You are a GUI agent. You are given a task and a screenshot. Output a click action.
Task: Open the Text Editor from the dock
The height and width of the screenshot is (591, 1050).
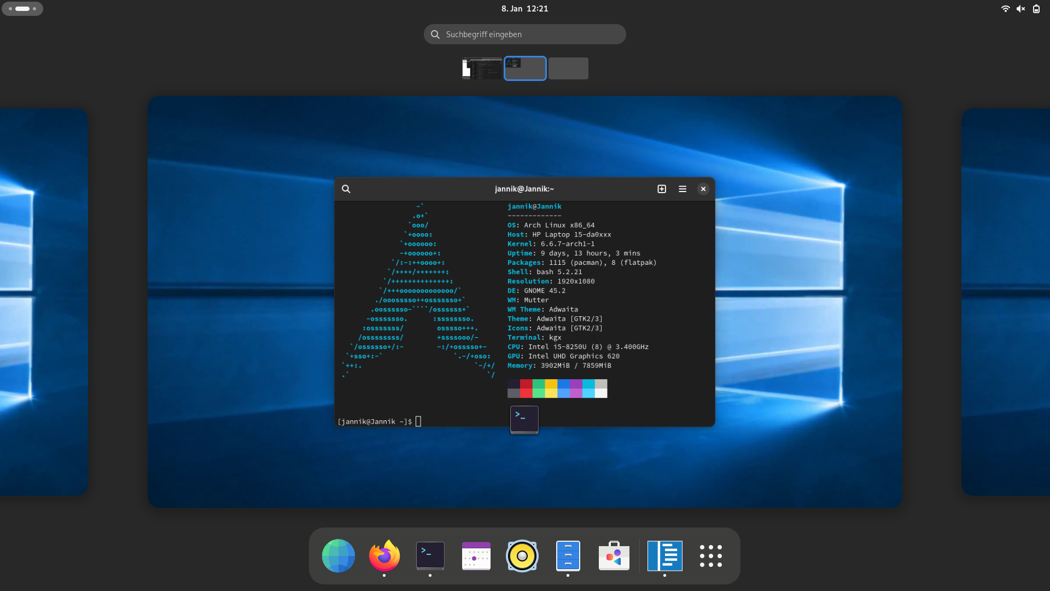click(x=664, y=555)
